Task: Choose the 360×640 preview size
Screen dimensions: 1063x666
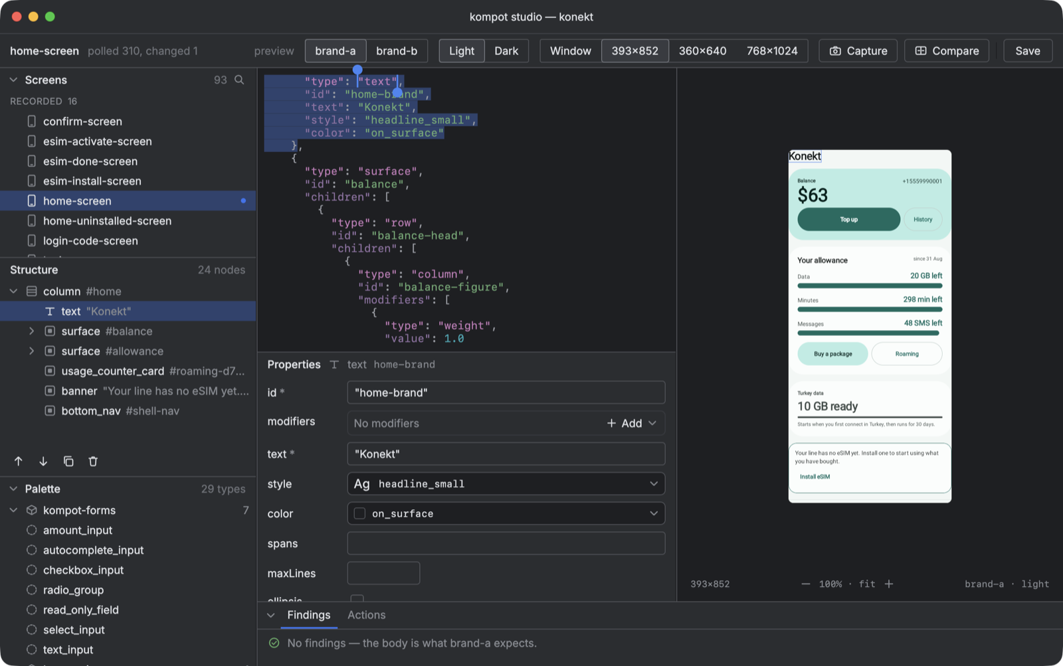Action: [x=702, y=51]
